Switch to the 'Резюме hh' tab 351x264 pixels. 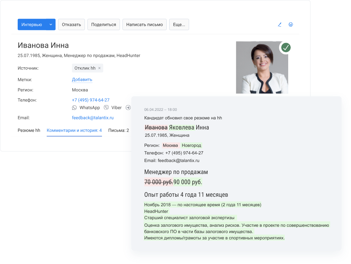[29, 130]
